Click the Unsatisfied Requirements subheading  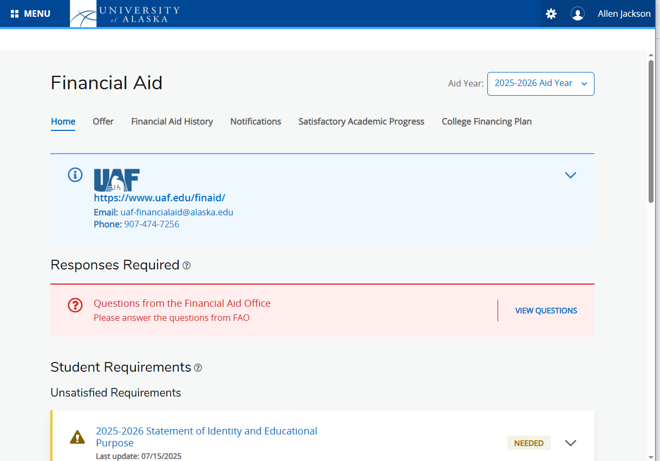pos(116,393)
